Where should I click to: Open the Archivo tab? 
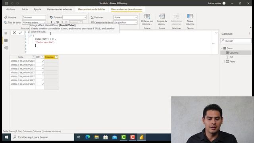11,10
